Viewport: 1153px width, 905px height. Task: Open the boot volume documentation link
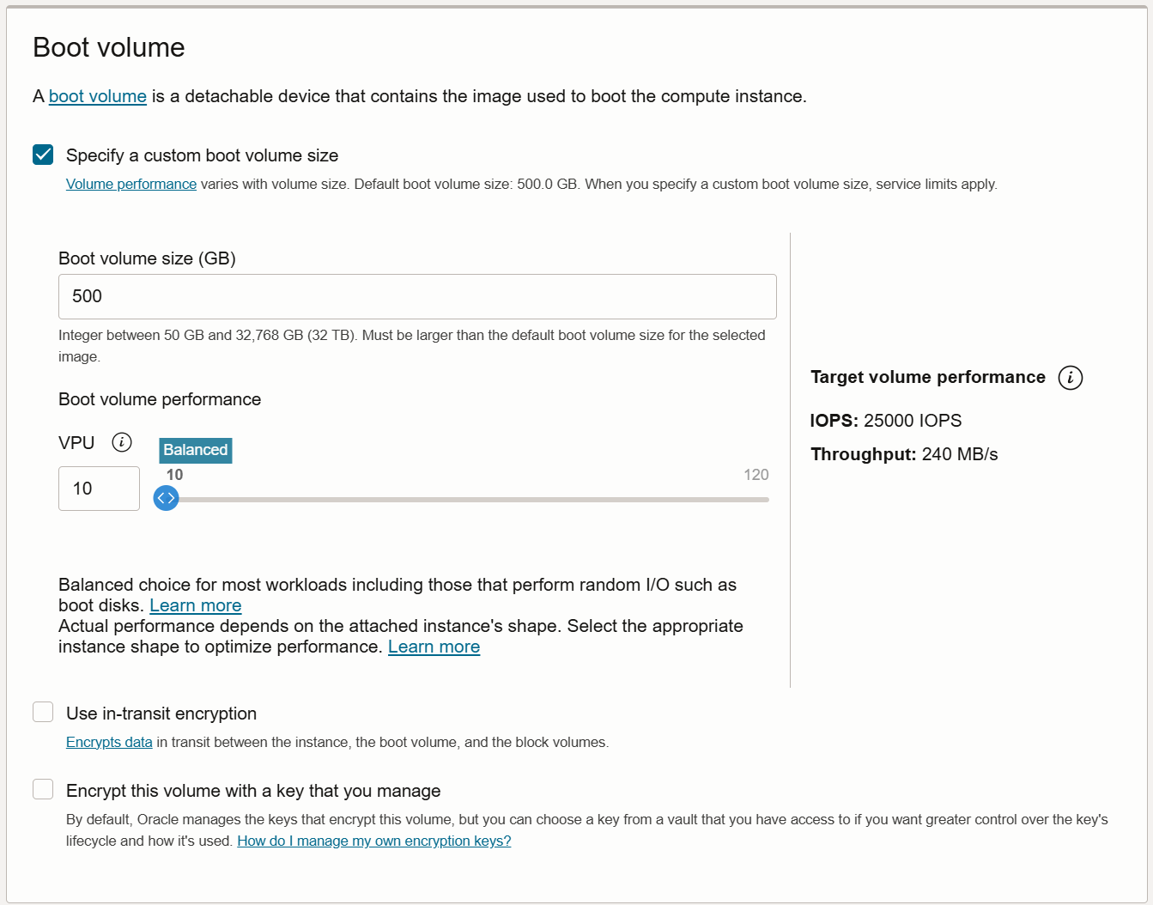pos(98,96)
